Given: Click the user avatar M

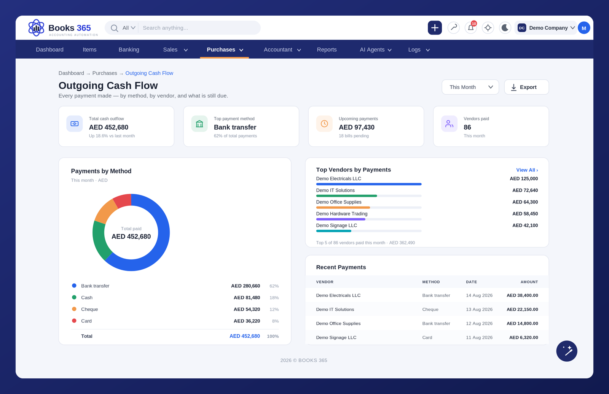Looking at the screenshot, I should pyautogui.click(x=584, y=28).
